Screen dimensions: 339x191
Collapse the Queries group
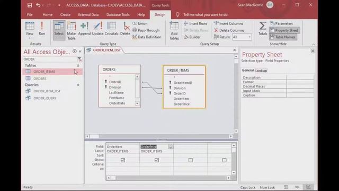pos(78,85)
